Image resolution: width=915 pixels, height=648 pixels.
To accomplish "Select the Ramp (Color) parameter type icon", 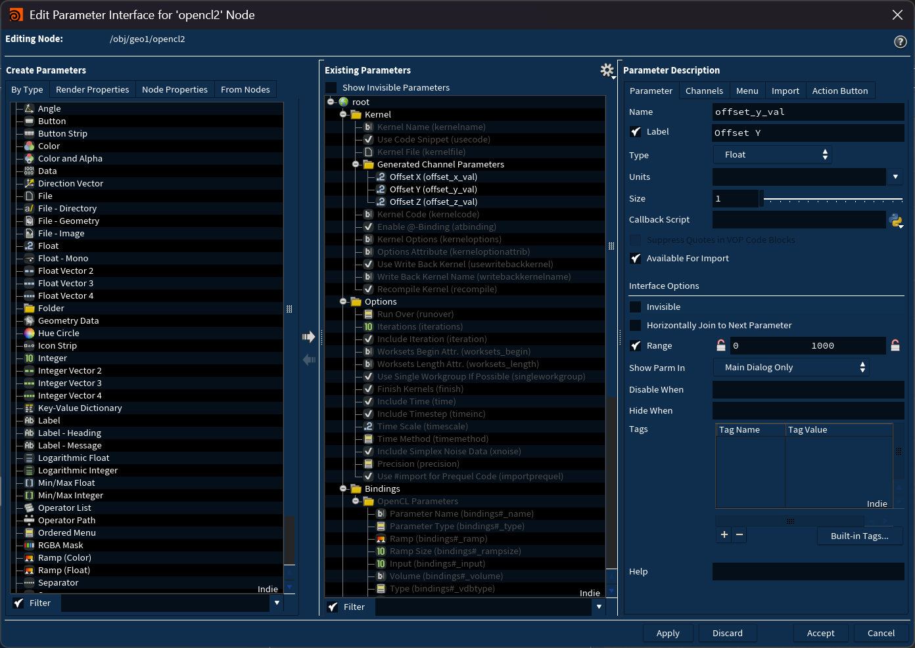I will 28,557.
